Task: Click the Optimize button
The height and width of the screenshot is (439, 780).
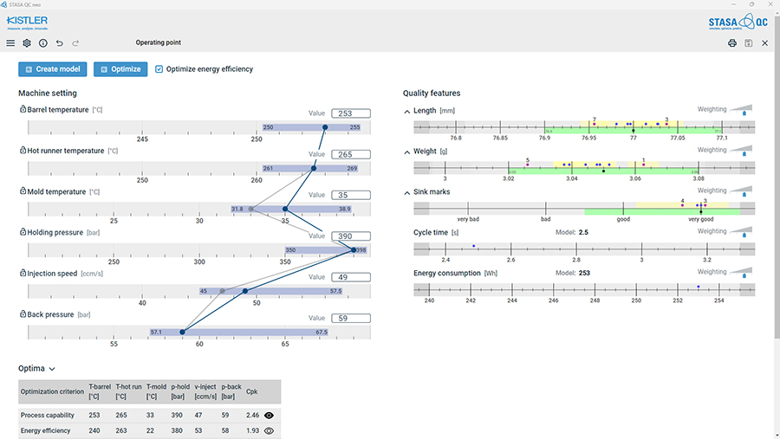Action: point(120,69)
